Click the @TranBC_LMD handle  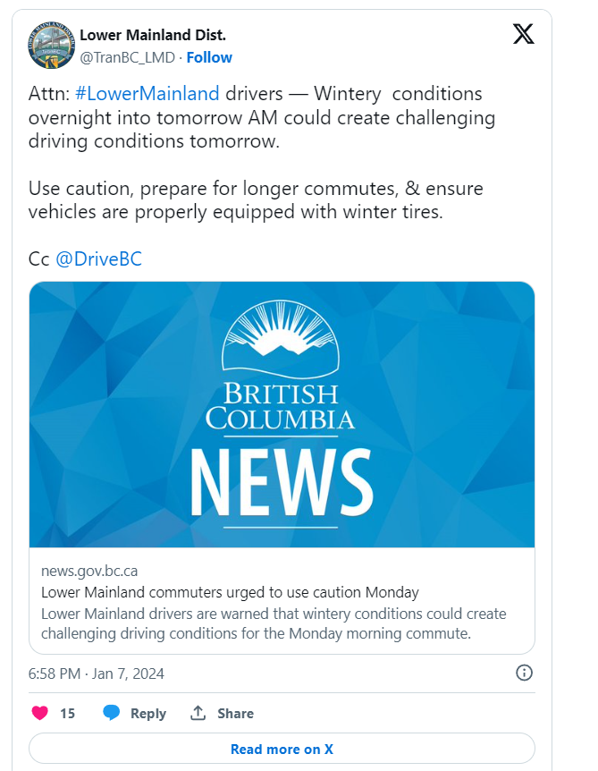click(x=127, y=57)
